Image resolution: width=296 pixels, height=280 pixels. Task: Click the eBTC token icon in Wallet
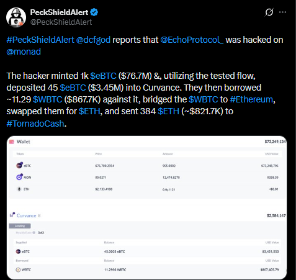[19, 165]
